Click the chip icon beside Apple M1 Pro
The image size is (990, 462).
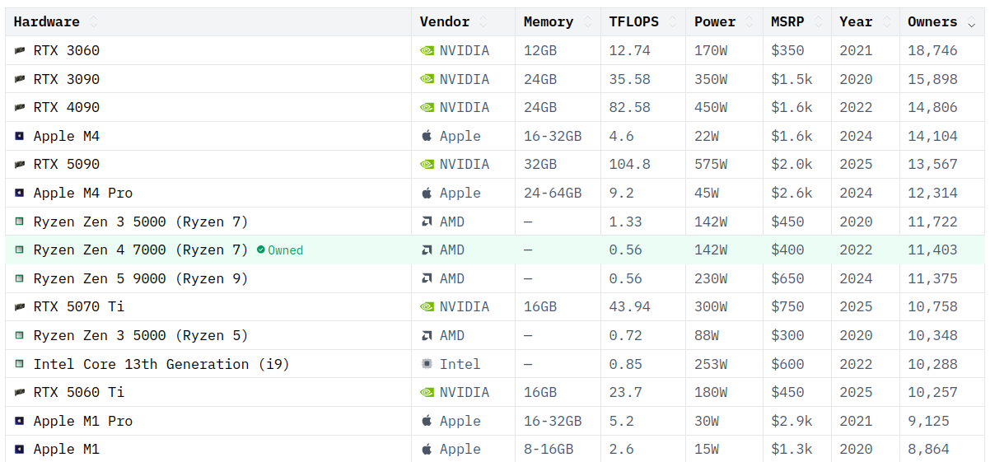(x=21, y=422)
